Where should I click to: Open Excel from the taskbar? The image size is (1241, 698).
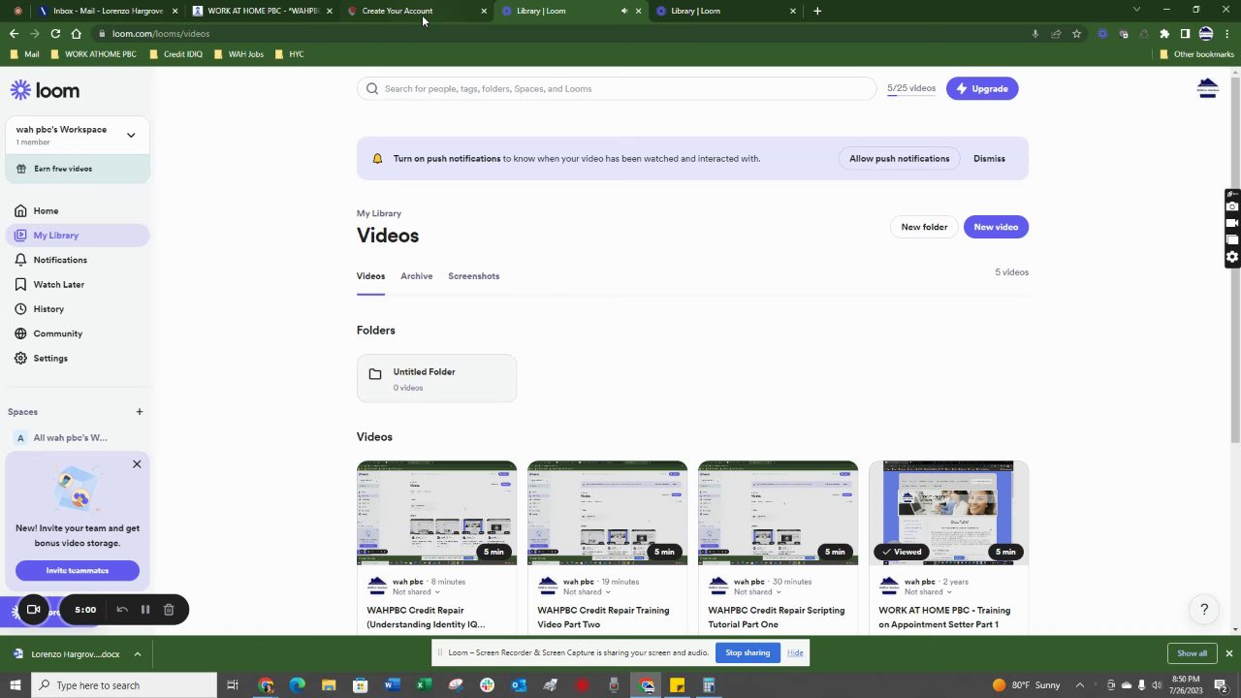424,685
